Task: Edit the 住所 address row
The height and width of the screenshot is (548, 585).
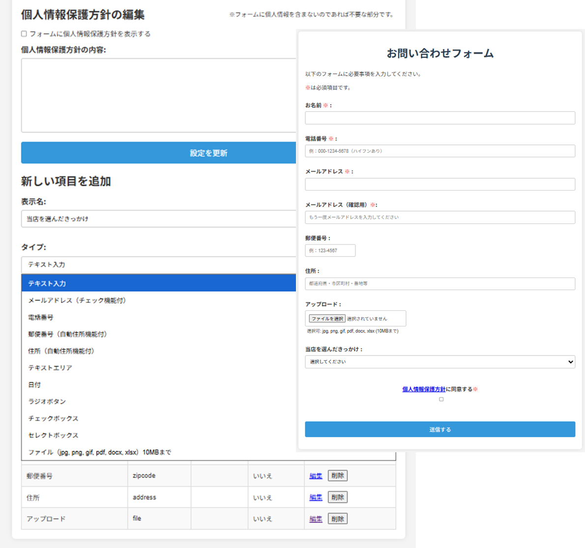Action: click(x=316, y=497)
